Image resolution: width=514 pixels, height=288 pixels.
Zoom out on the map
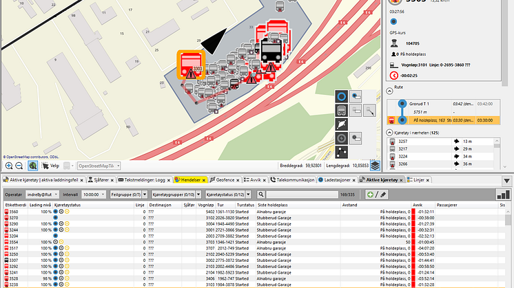(19, 166)
